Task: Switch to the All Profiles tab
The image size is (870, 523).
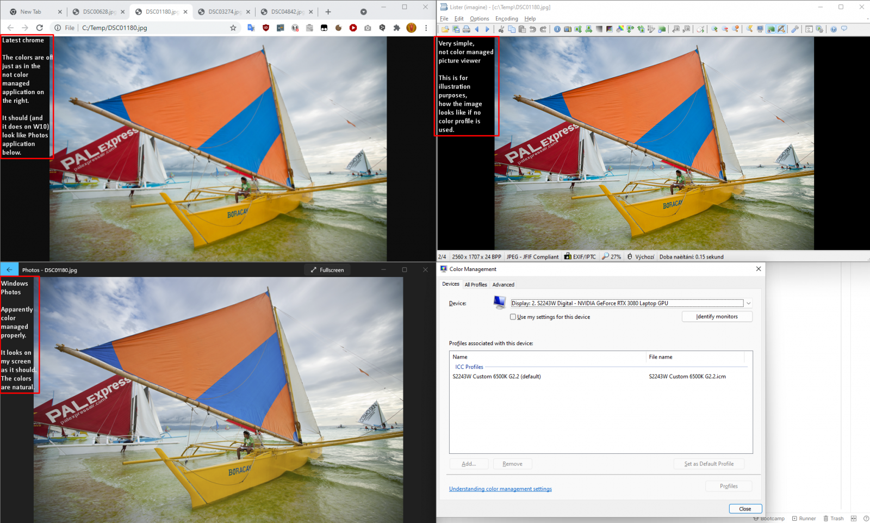Action: [476, 285]
